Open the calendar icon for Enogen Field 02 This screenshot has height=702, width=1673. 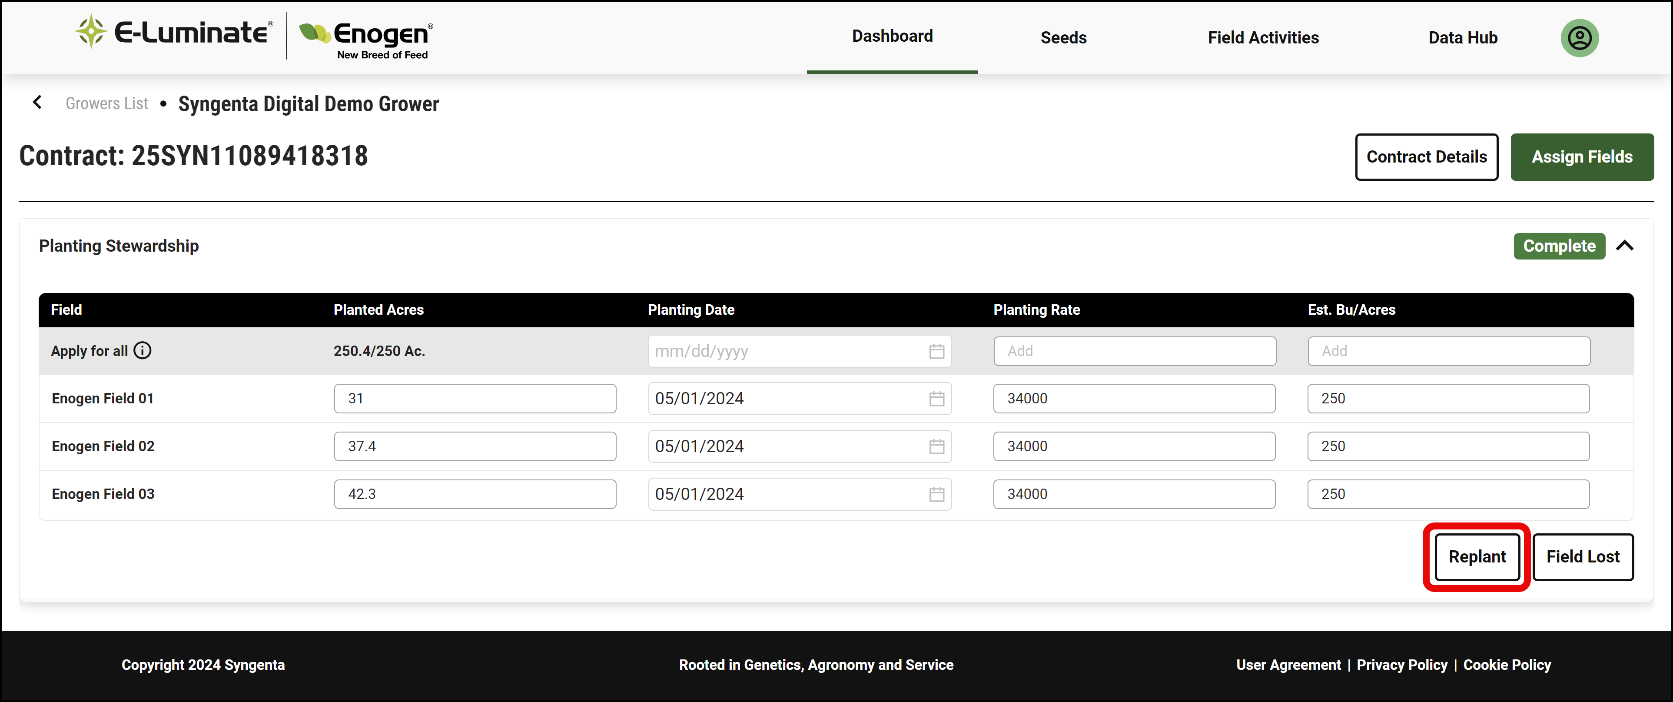(x=936, y=447)
